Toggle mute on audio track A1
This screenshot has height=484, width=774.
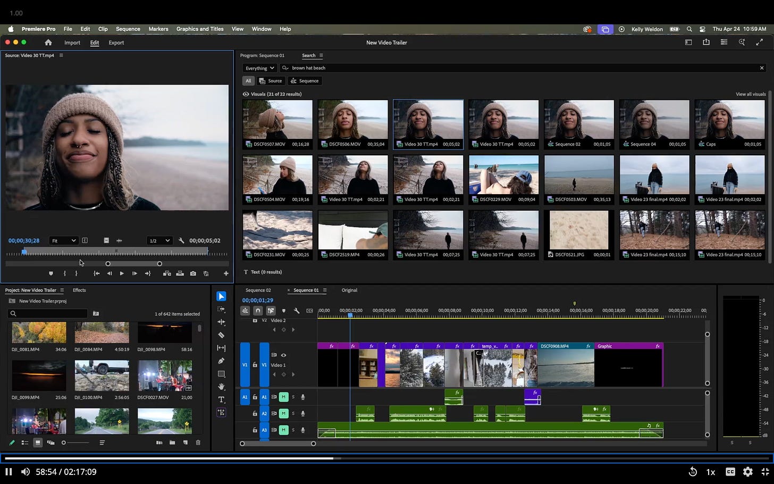click(284, 397)
